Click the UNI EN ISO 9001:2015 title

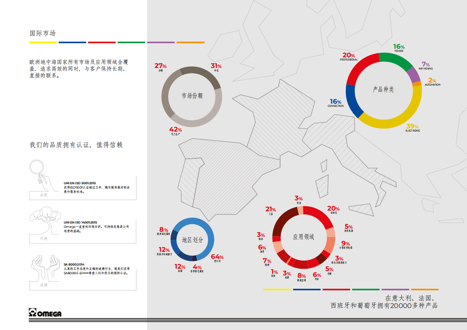[80, 183]
